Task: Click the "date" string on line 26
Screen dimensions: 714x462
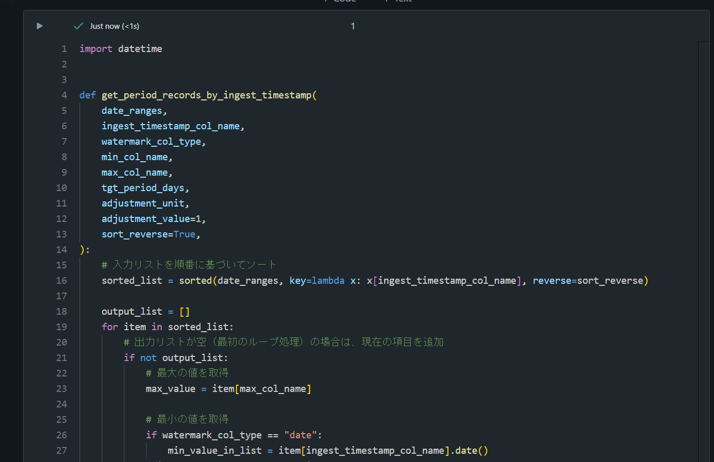Action: [x=301, y=435]
